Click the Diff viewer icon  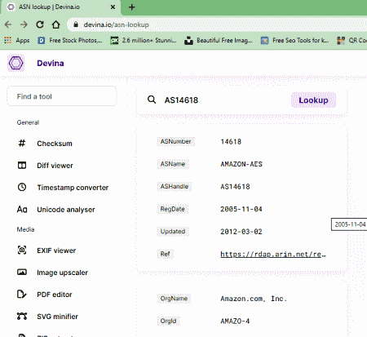(22, 165)
